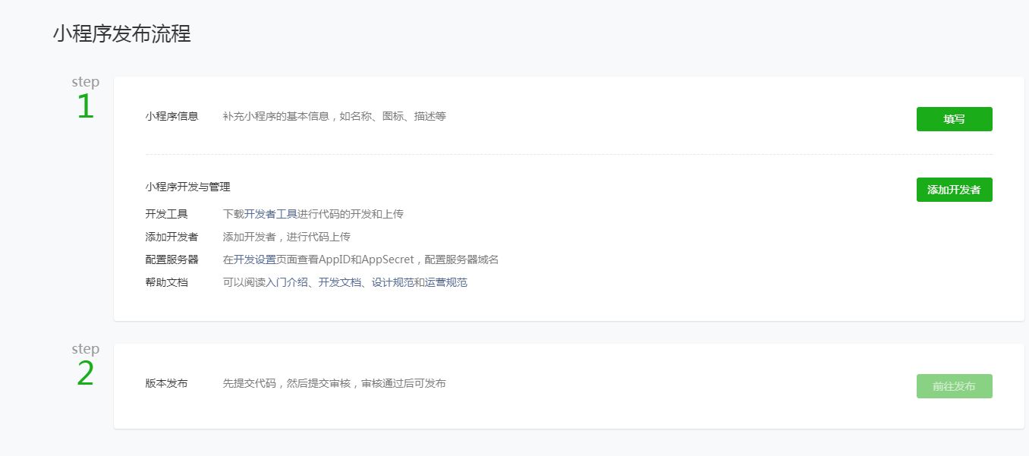Click the 小程序信息 label
This screenshot has width=1029, height=456.
click(x=172, y=116)
